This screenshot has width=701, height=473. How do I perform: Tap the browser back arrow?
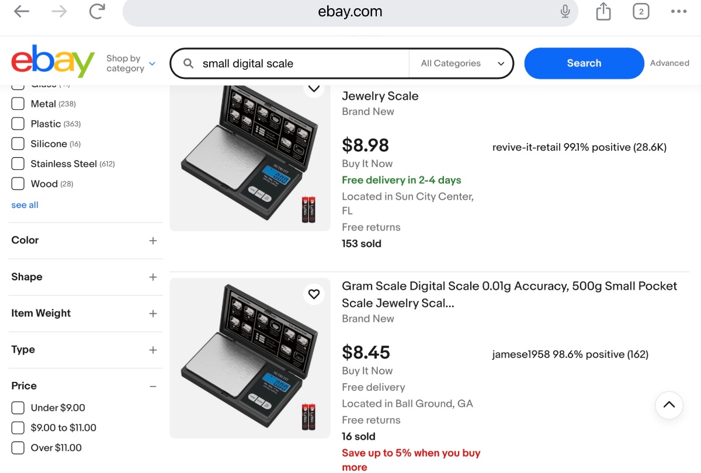pyautogui.click(x=22, y=12)
